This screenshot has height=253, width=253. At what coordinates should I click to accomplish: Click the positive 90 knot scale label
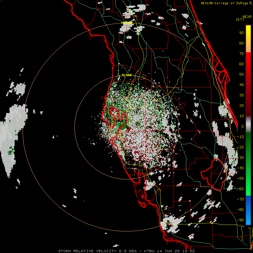(241, 33)
